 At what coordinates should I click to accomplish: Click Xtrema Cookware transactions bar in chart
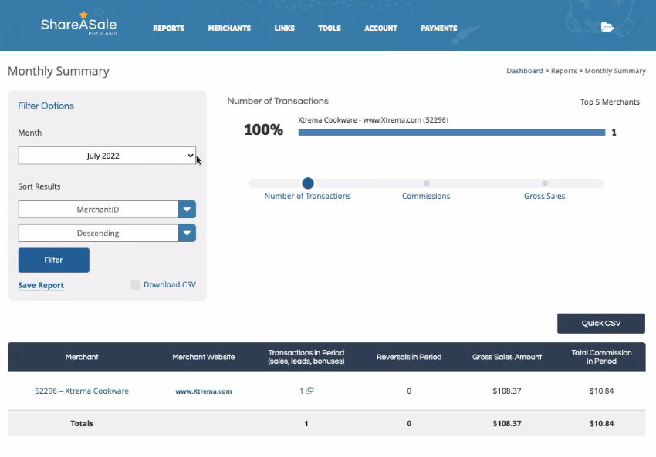pyautogui.click(x=451, y=133)
